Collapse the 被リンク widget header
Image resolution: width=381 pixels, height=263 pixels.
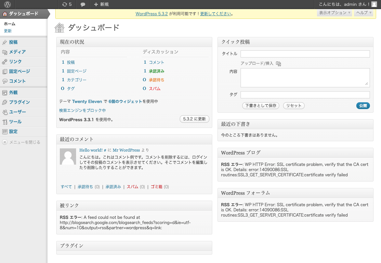point(134,206)
